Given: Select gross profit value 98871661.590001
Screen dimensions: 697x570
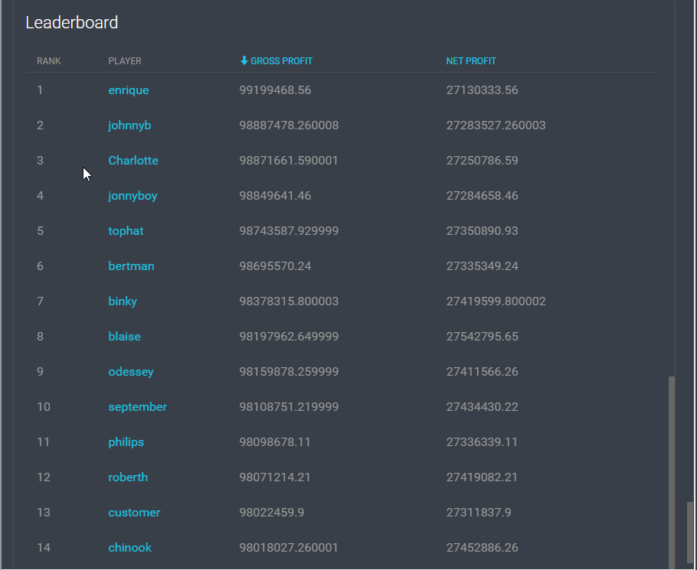Looking at the screenshot, I should (x=289, y=160).
